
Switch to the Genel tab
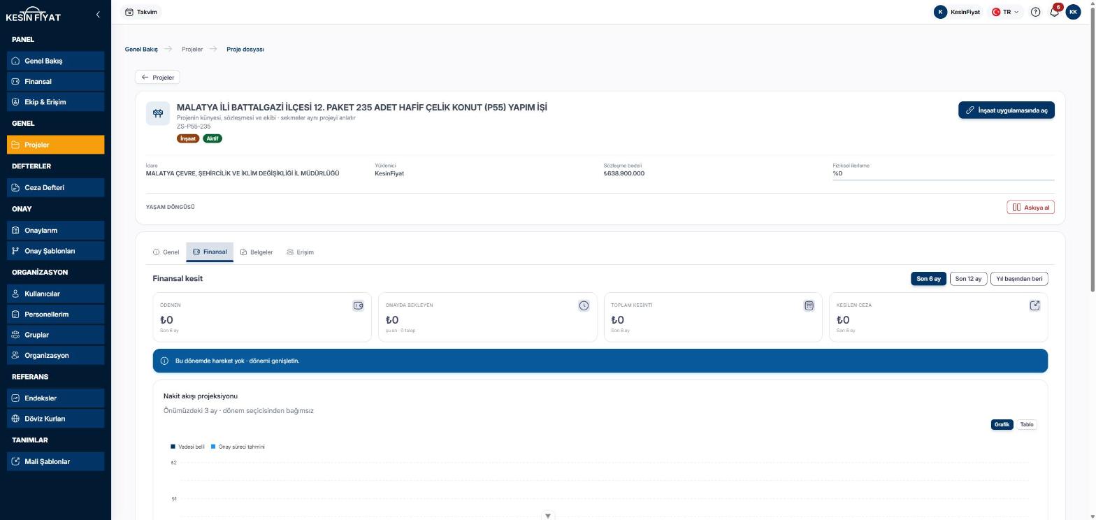[x=166, y=252]
